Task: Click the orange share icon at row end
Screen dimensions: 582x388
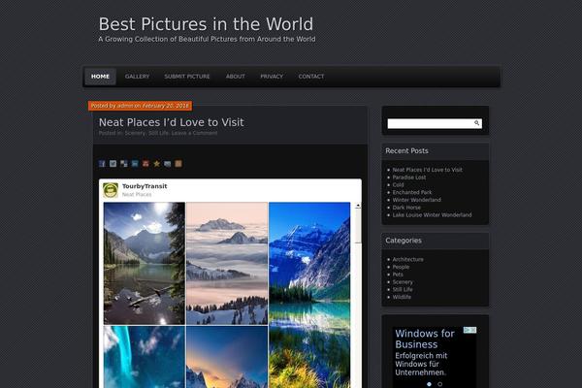Action: [x=178, y=164]
